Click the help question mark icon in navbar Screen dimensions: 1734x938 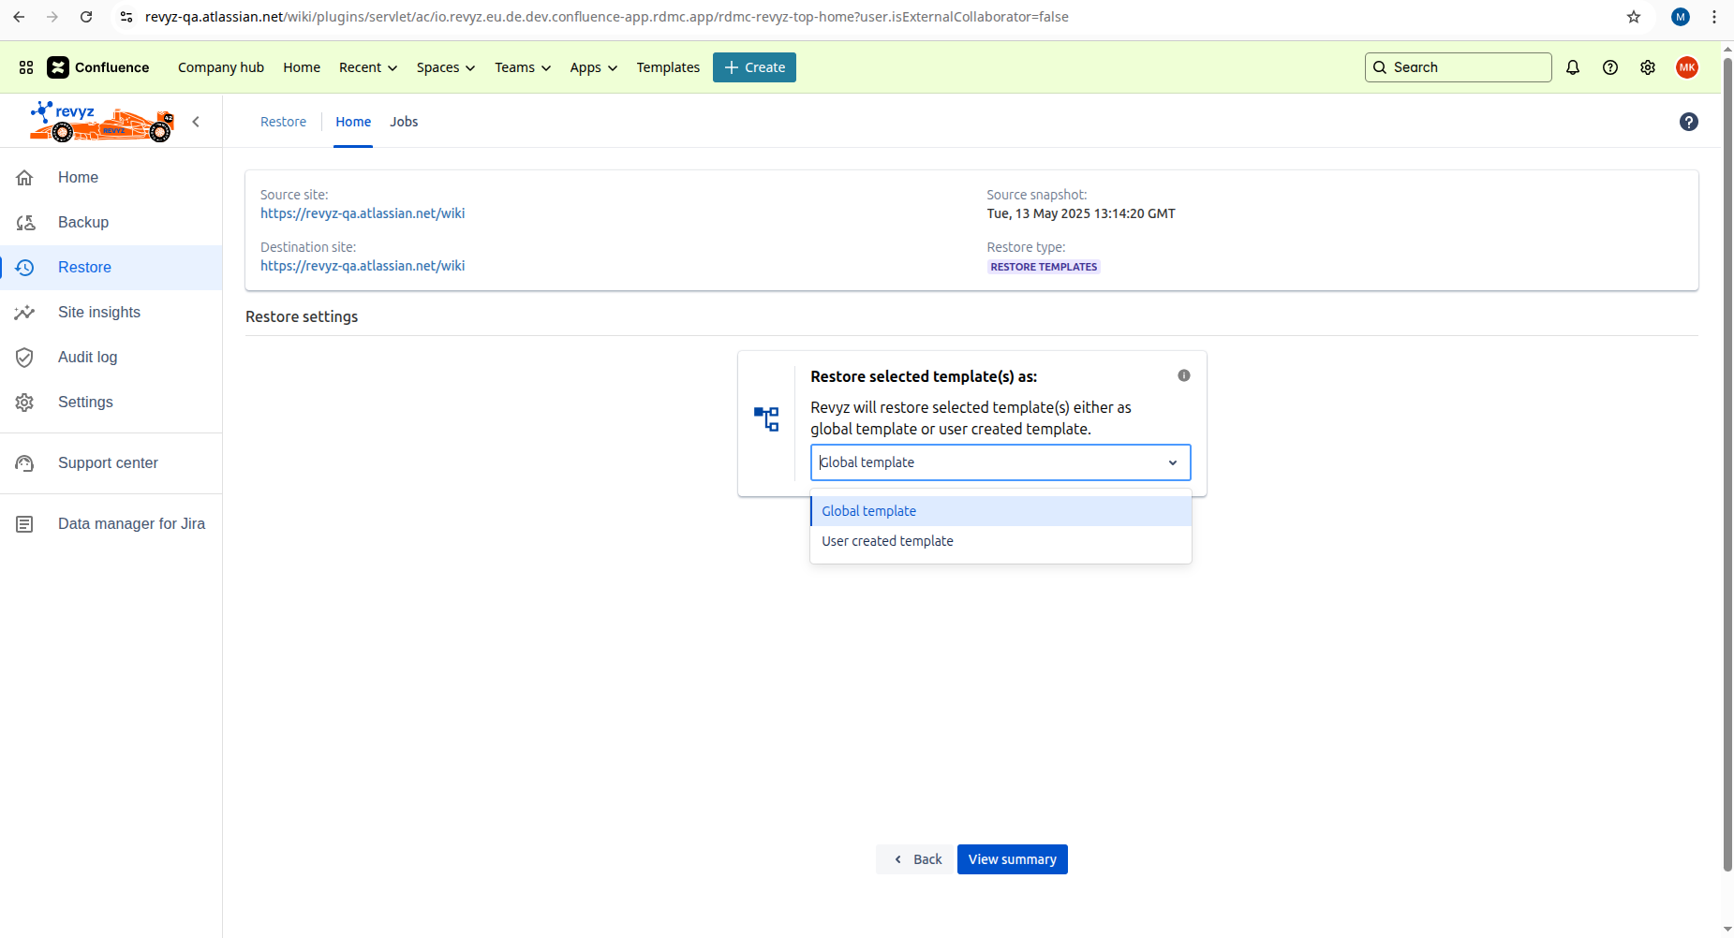coord(1611,67)
